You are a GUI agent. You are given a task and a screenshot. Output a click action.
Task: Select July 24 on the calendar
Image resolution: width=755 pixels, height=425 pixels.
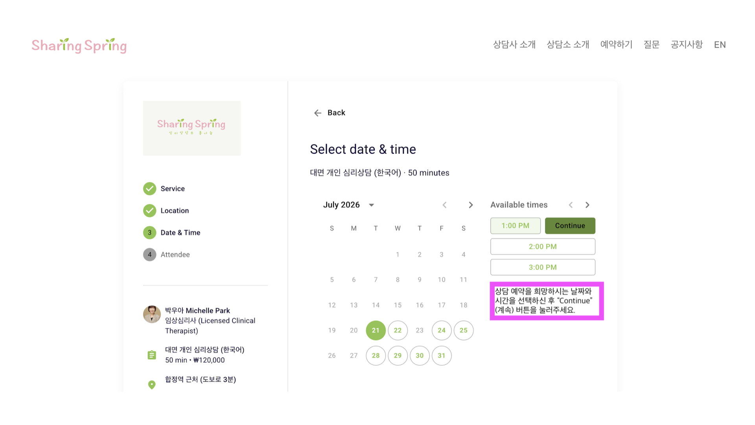tap(442, 331)
